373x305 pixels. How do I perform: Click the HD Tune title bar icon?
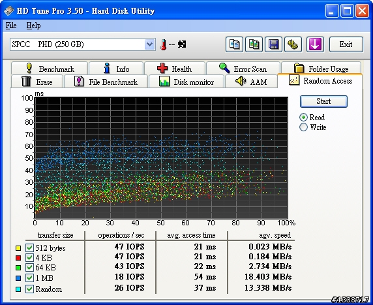8,10
